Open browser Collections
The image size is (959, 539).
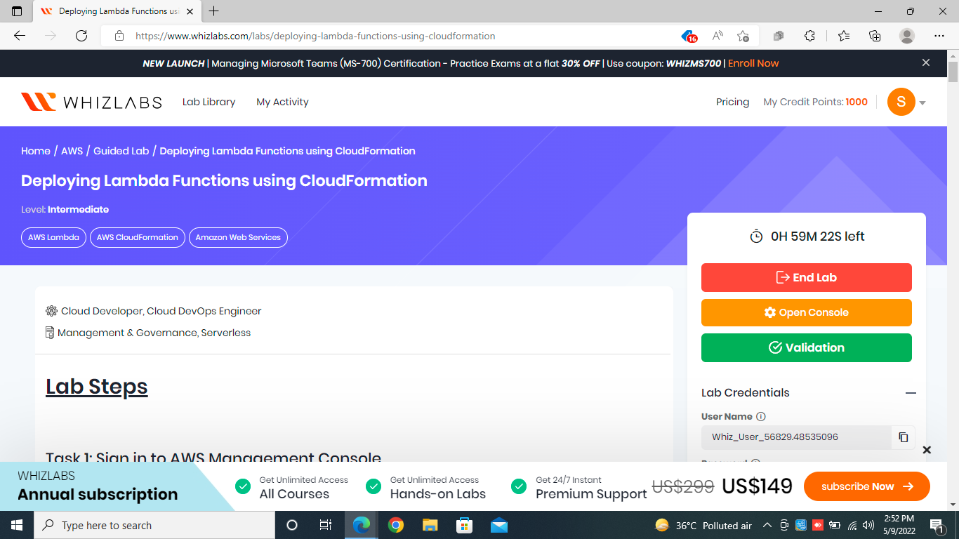pos(875,35)
